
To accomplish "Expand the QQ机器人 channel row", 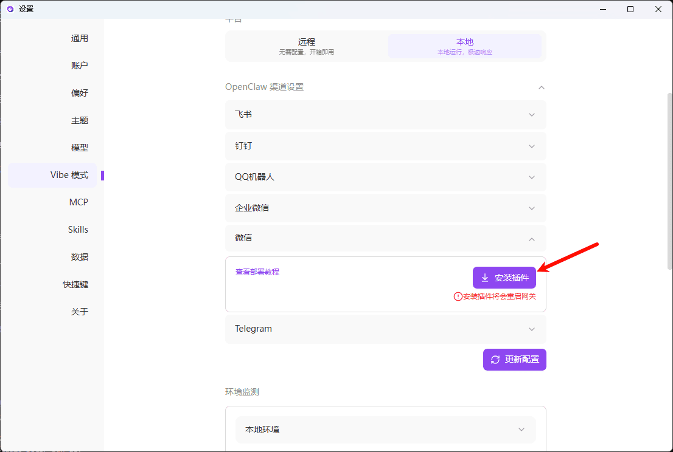I will pyautogui.click(x=385, y=177).
